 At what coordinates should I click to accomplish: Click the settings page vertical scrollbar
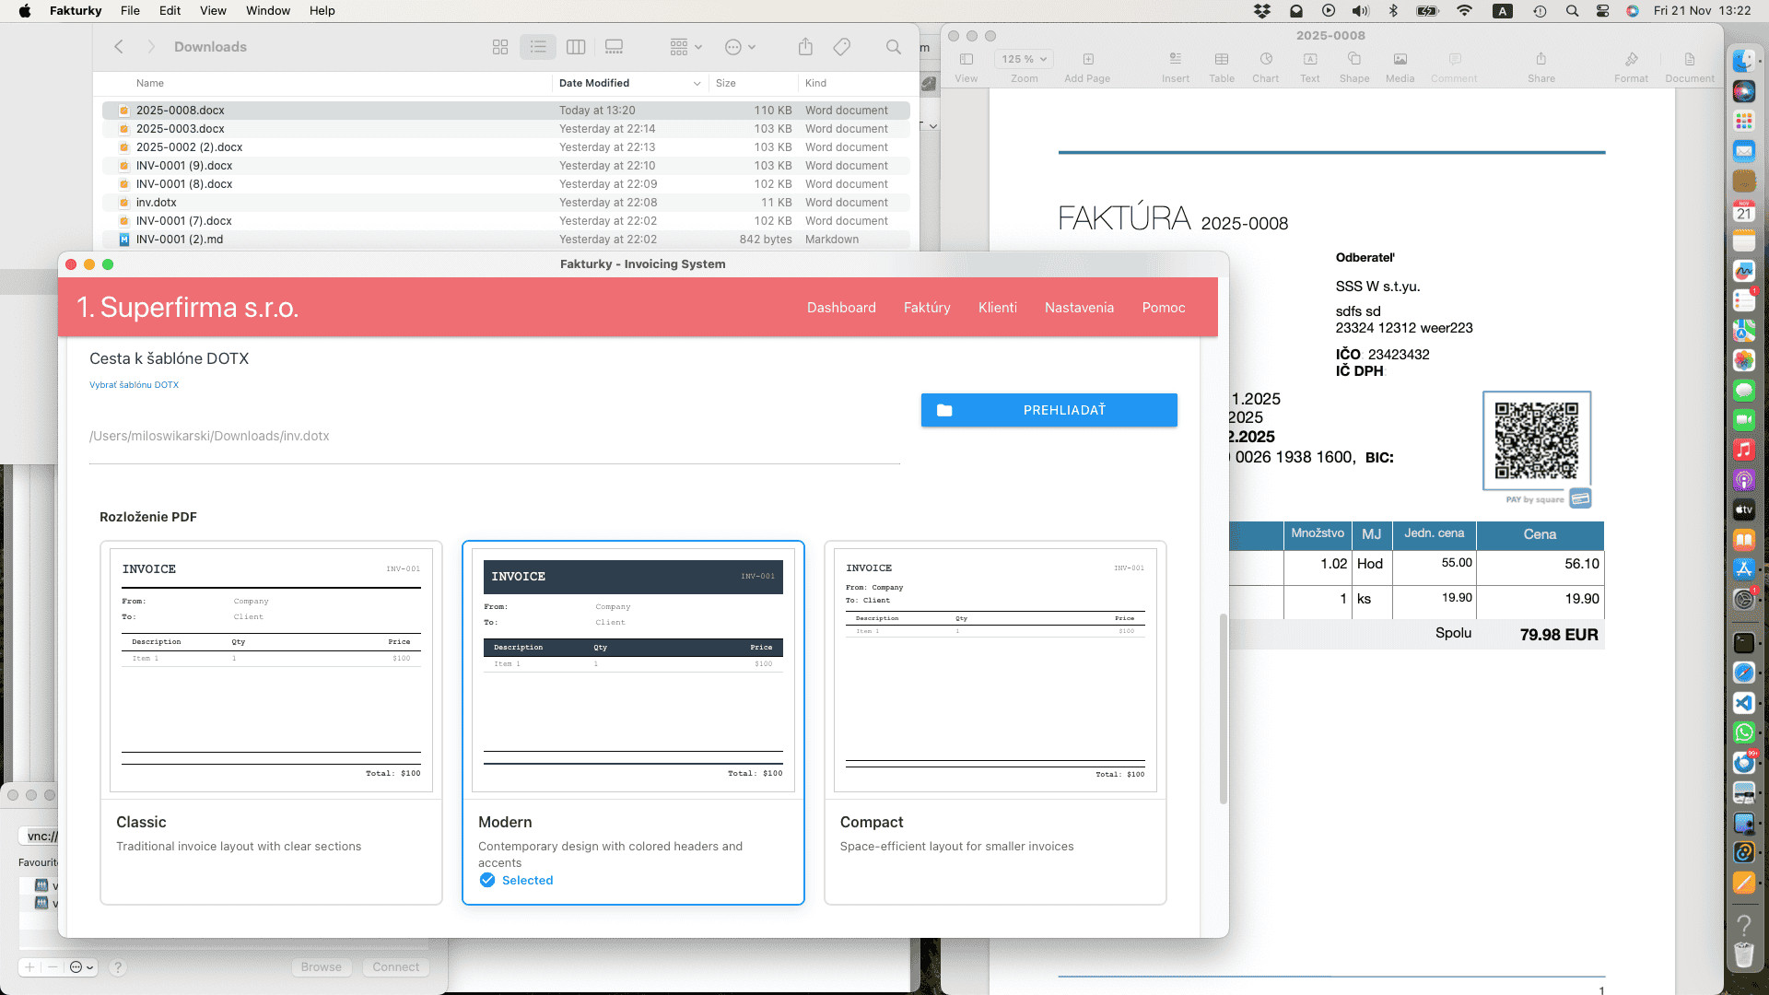1224,708
